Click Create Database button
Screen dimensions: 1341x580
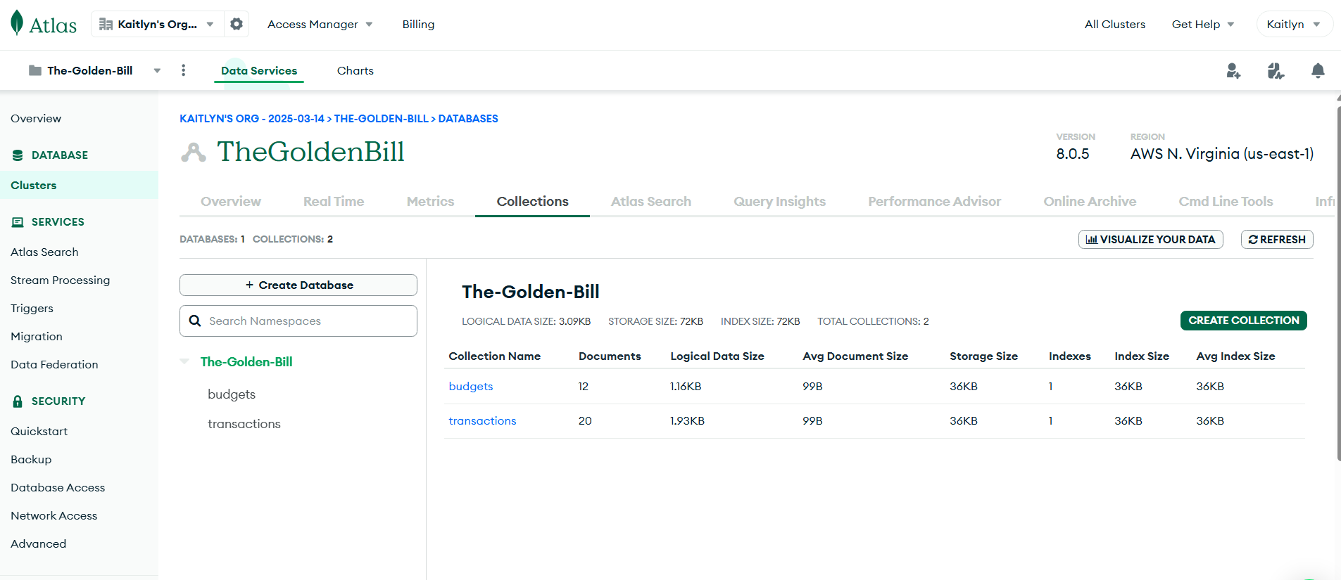coord(298,285)
